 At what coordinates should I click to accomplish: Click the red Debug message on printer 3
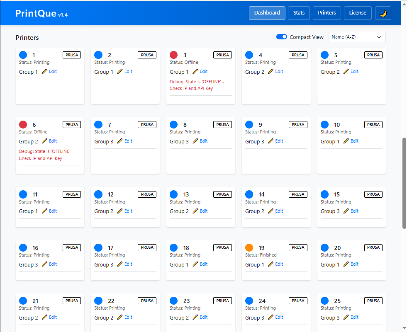click(x=197, y=85)
